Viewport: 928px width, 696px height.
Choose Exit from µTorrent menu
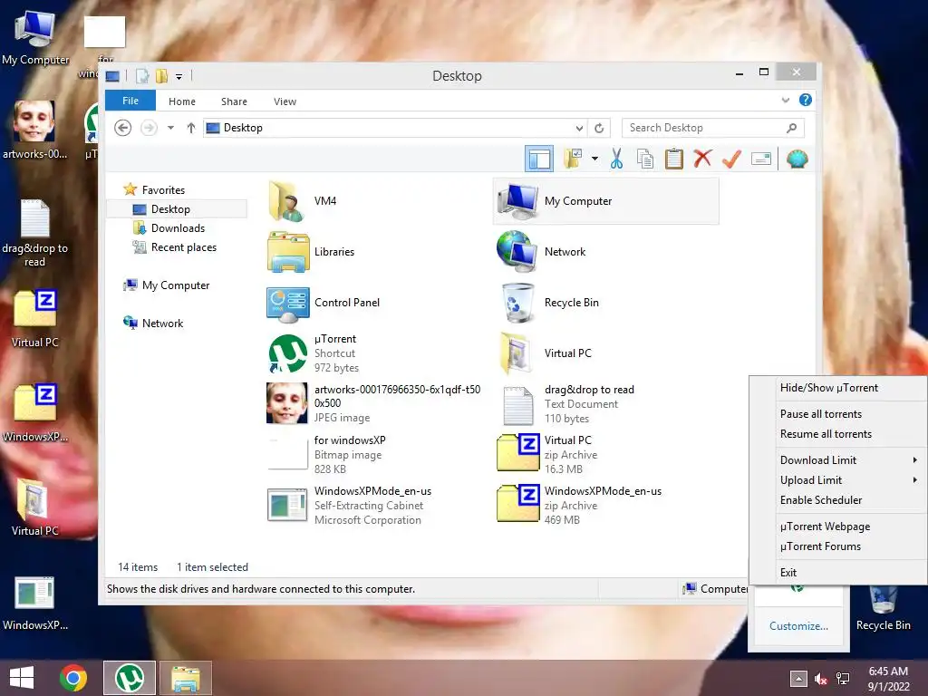pos(838,573)
